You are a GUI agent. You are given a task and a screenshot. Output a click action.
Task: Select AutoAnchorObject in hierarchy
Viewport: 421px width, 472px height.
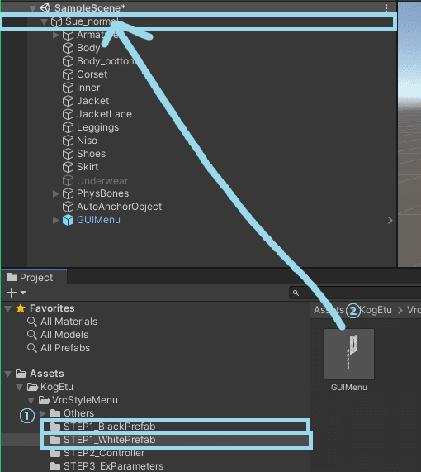point(120,207)
